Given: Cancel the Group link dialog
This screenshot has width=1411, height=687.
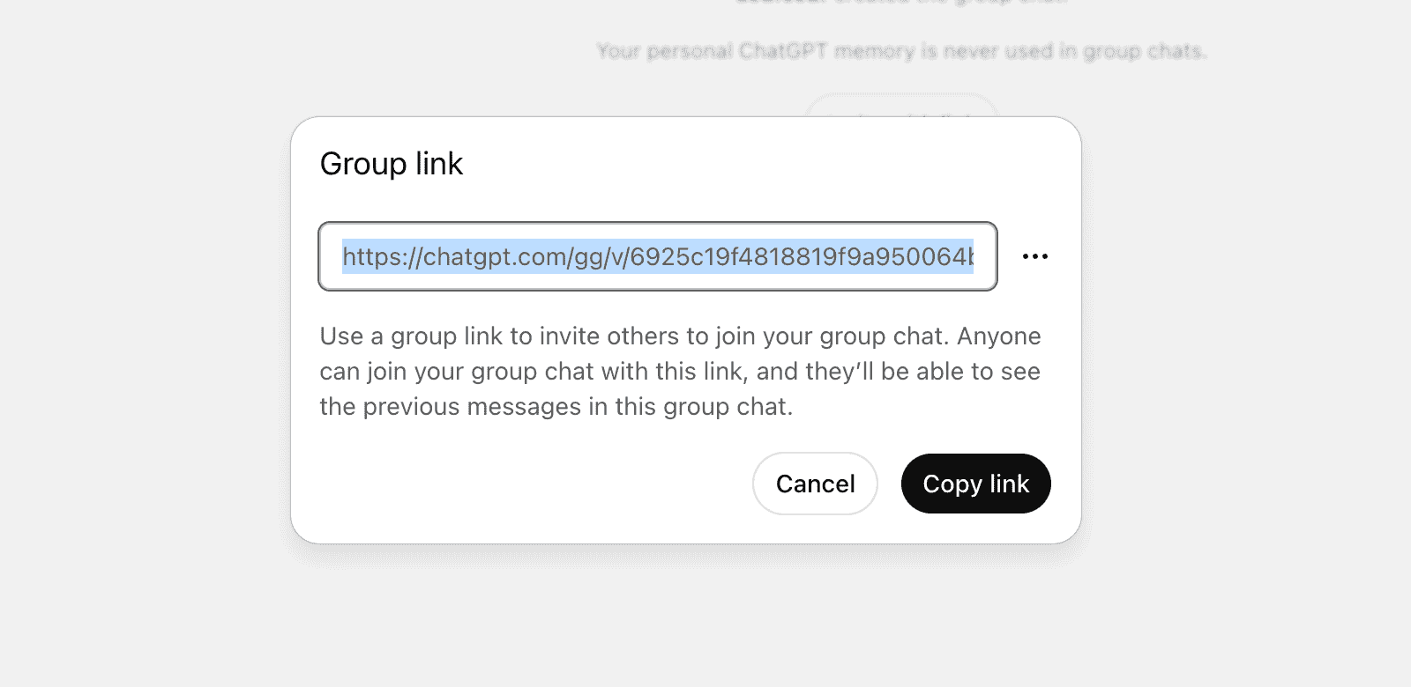Looking at the screenshot, I should coord(815,484).
